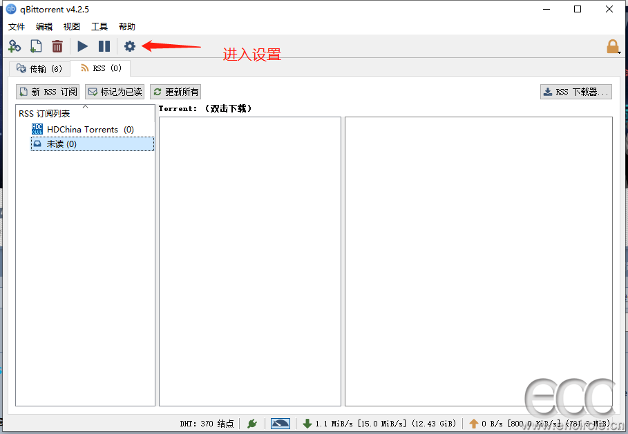Click the add torrent file icon
Viewport: 628px width, 434px height.
coord(36,46)
